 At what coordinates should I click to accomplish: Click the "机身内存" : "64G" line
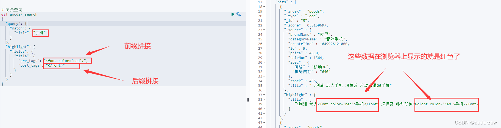(x=311, y=72)
